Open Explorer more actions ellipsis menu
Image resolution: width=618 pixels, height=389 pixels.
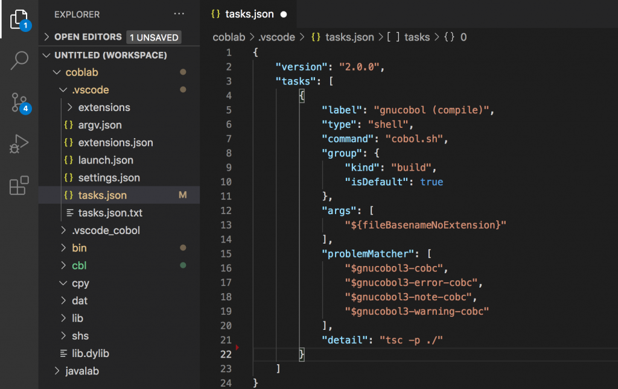click(x=179, y=14)
